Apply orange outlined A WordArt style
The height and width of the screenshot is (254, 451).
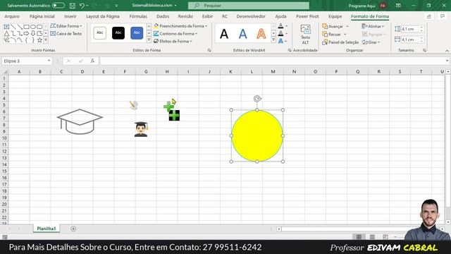261,34
